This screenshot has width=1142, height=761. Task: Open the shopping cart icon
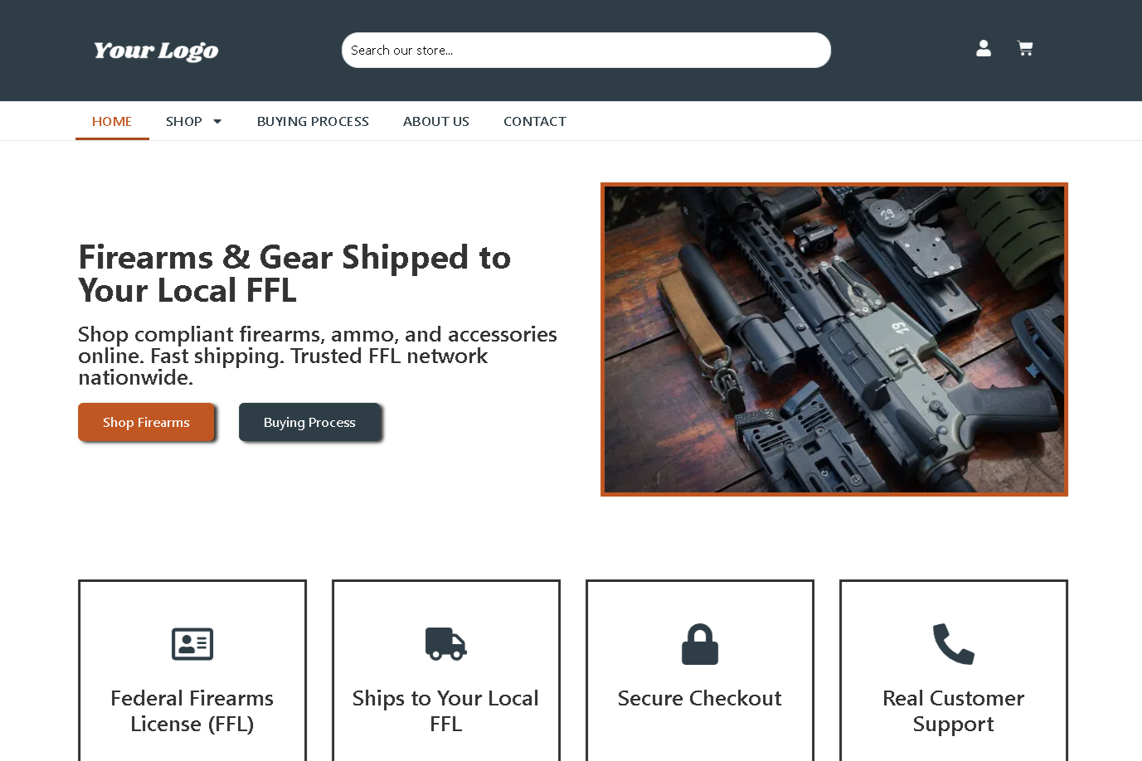[x=1025, y=49]
